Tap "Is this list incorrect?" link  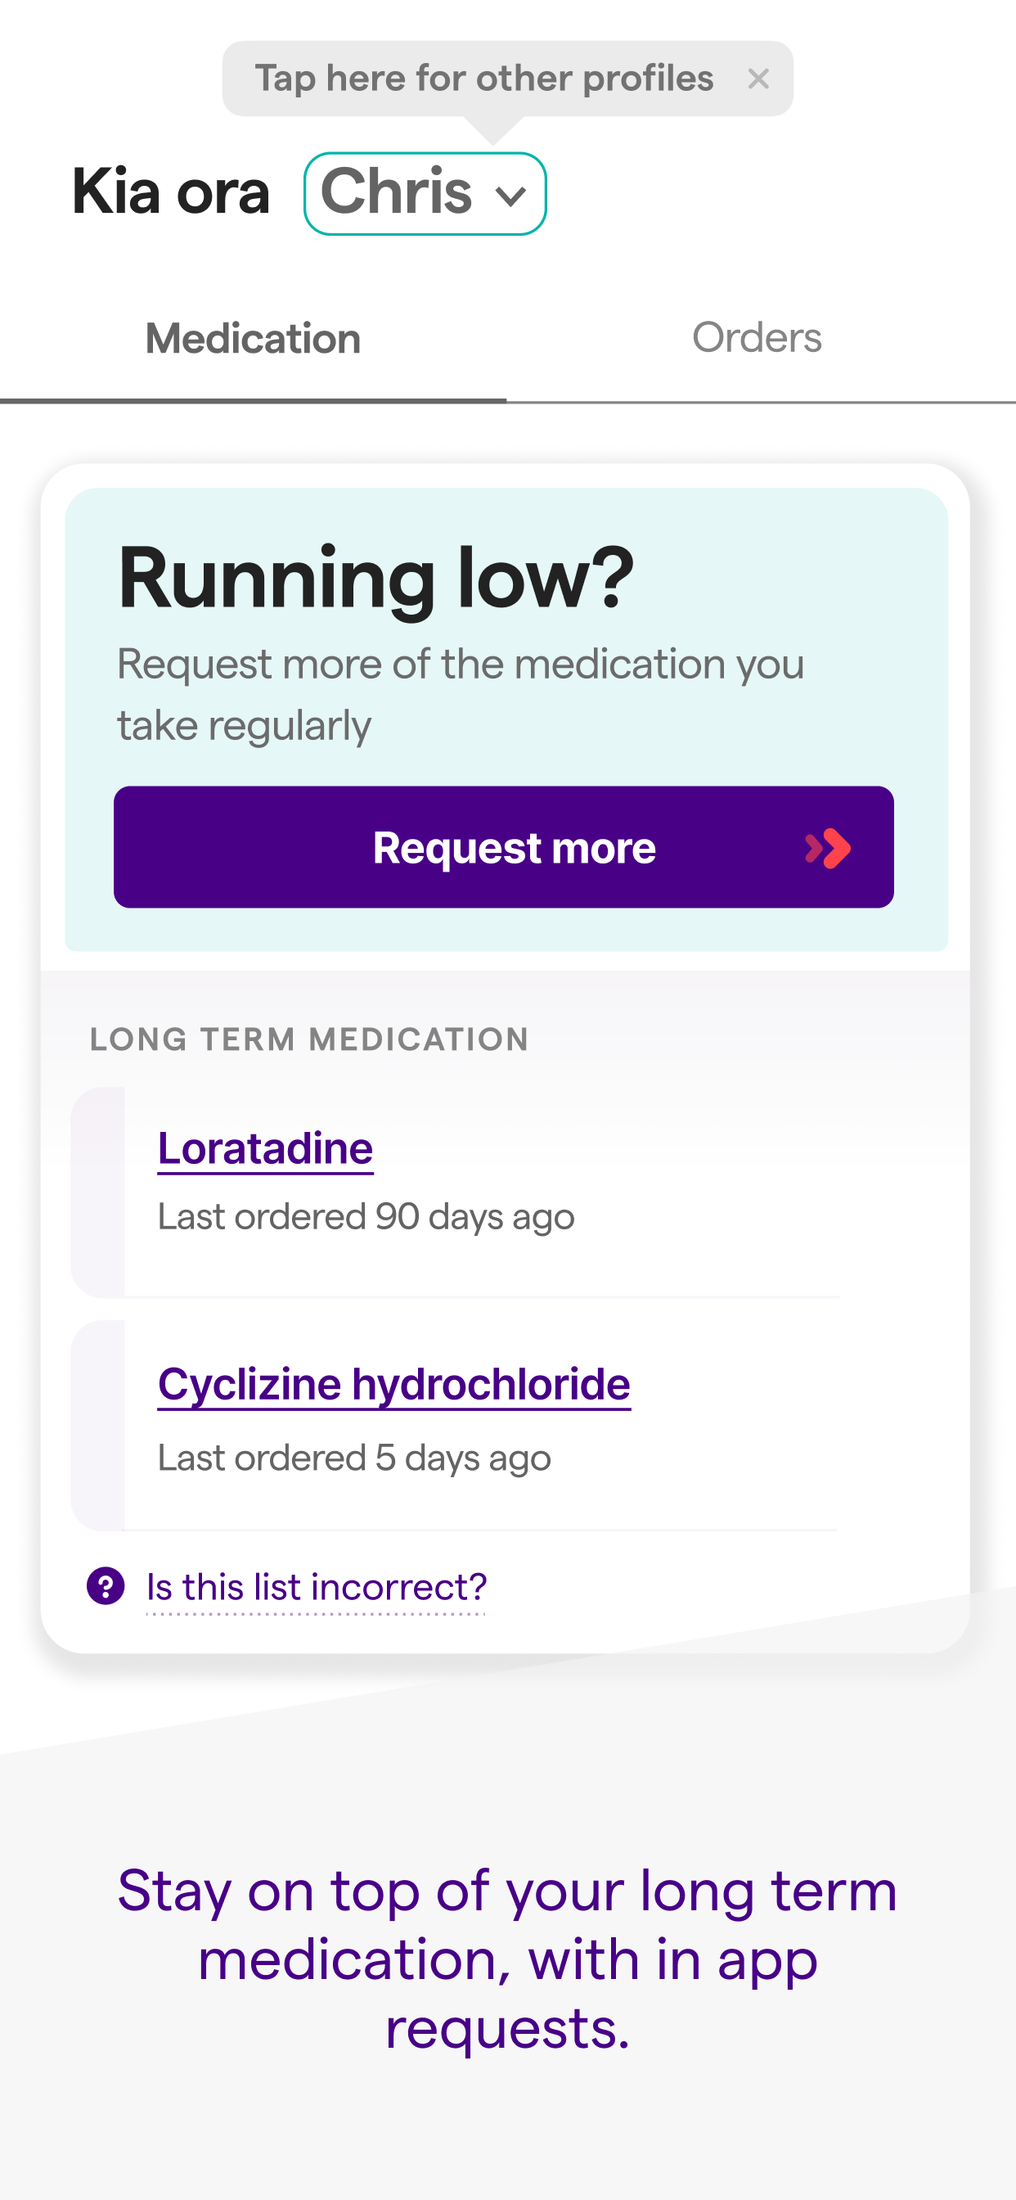316,1588
